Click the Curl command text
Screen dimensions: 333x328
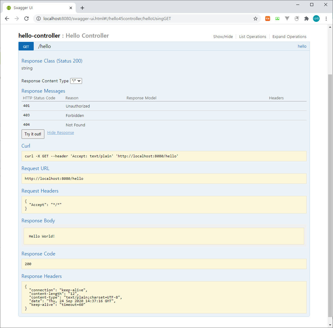(101, 156)
